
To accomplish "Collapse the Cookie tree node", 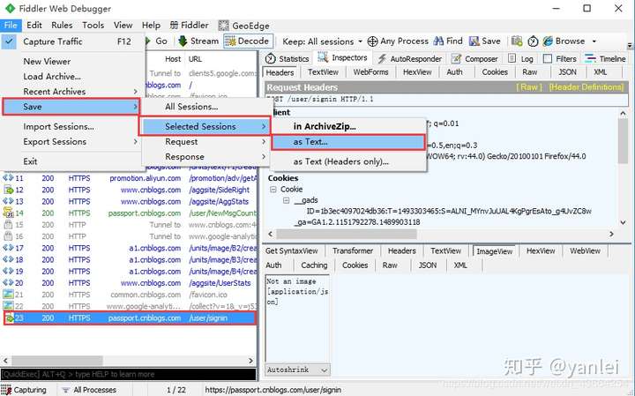I will (x=273, y=189).
